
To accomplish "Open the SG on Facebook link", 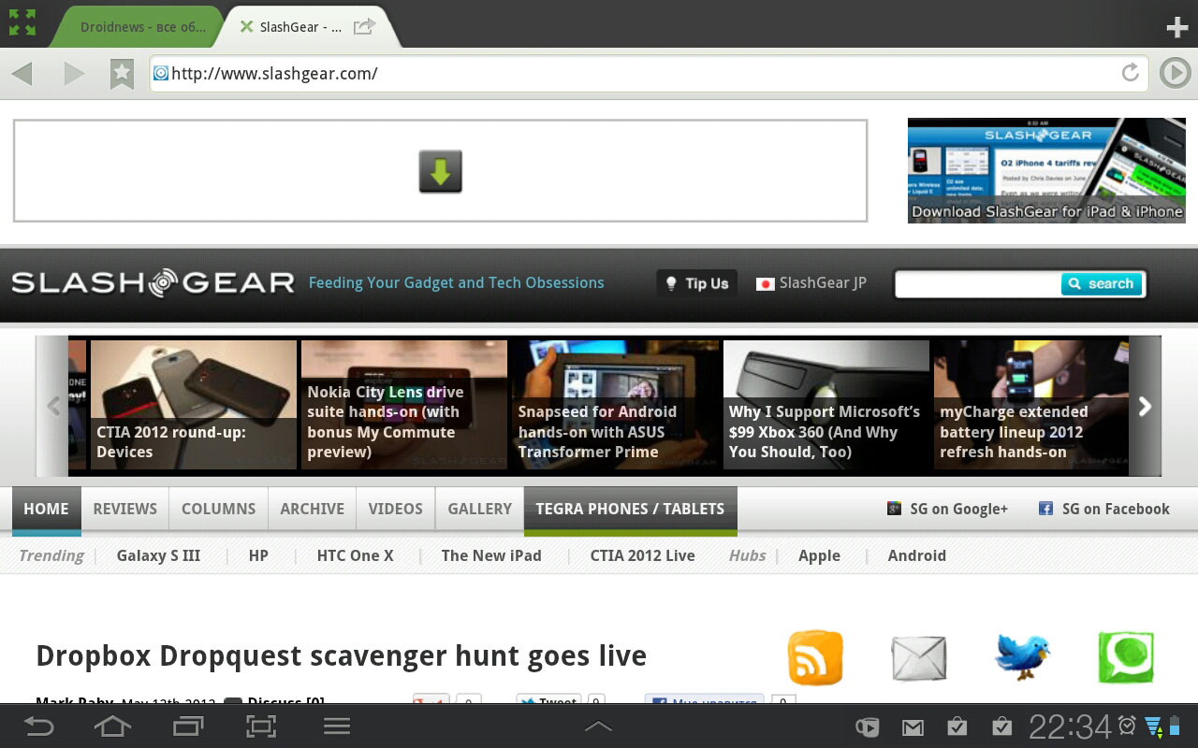I will coord(1104,510).
